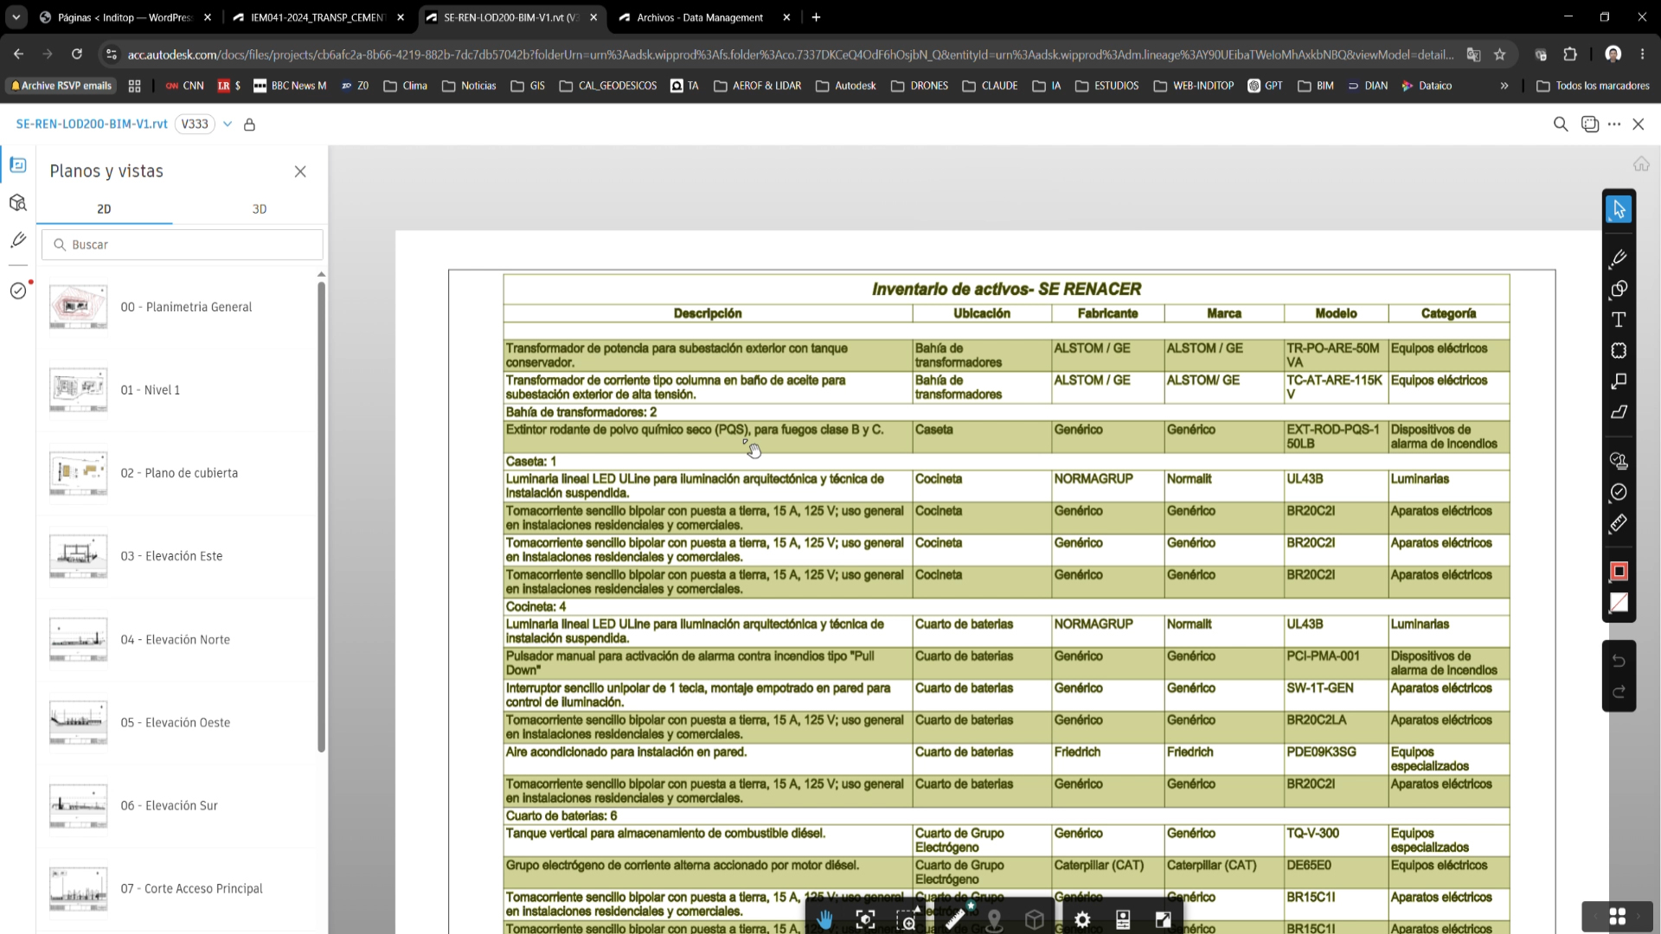Select the cloud revision markup tool
The width and height of the screenshot is (1661, 934).
[x=1619, y=350]
